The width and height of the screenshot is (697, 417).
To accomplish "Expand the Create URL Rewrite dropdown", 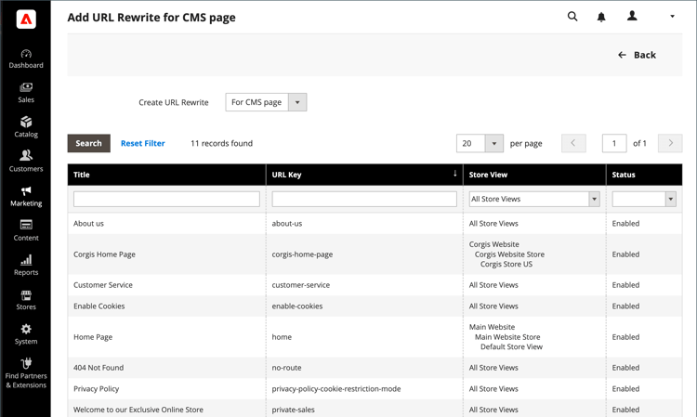I will (x=266, y=102).
